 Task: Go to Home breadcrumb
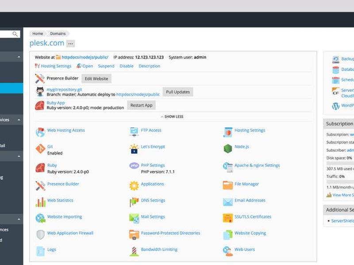pyautogui.click(x=38, y=34)
